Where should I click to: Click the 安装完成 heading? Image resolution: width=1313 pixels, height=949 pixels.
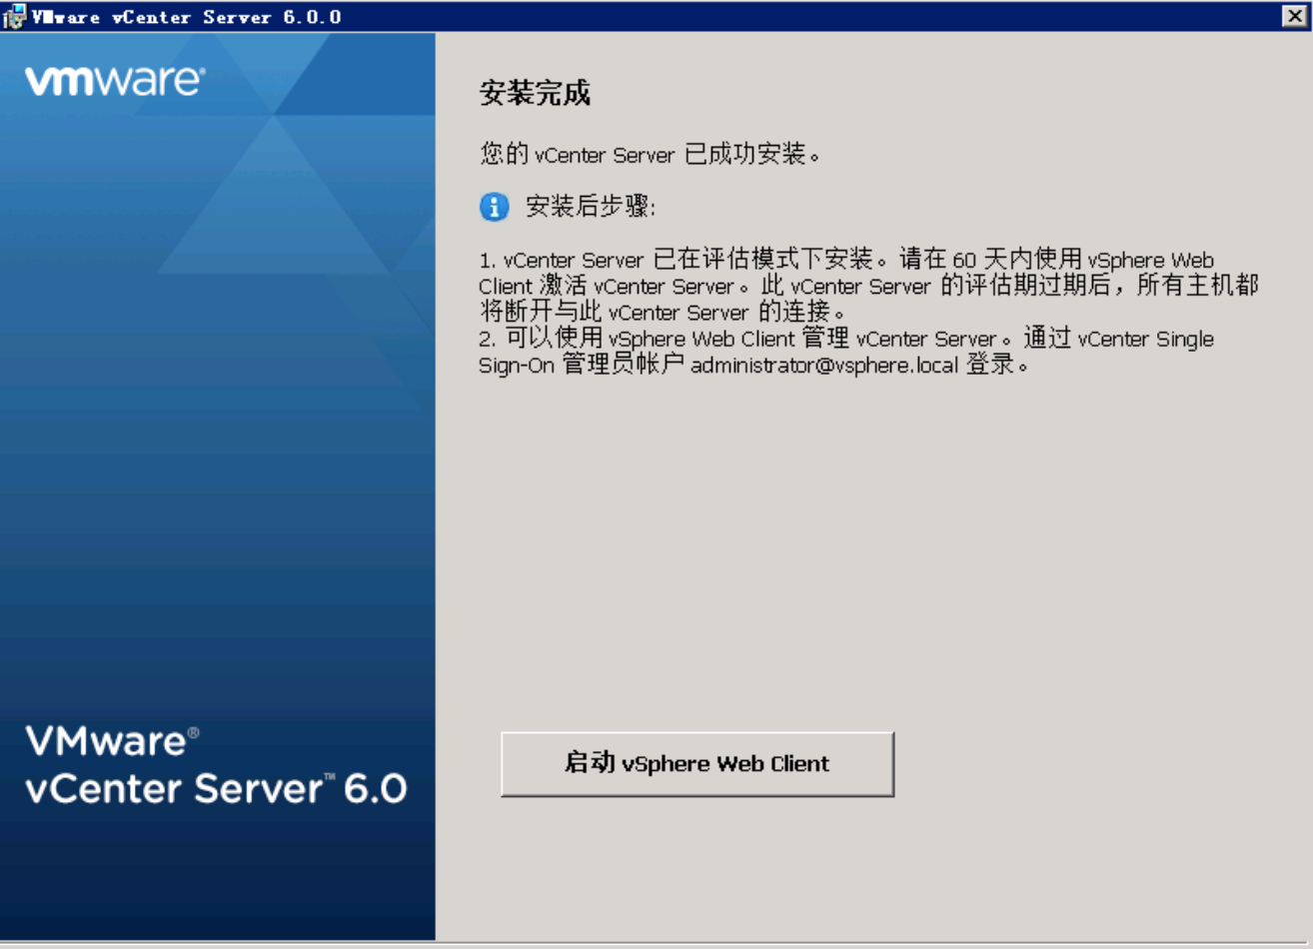point(535,94)
